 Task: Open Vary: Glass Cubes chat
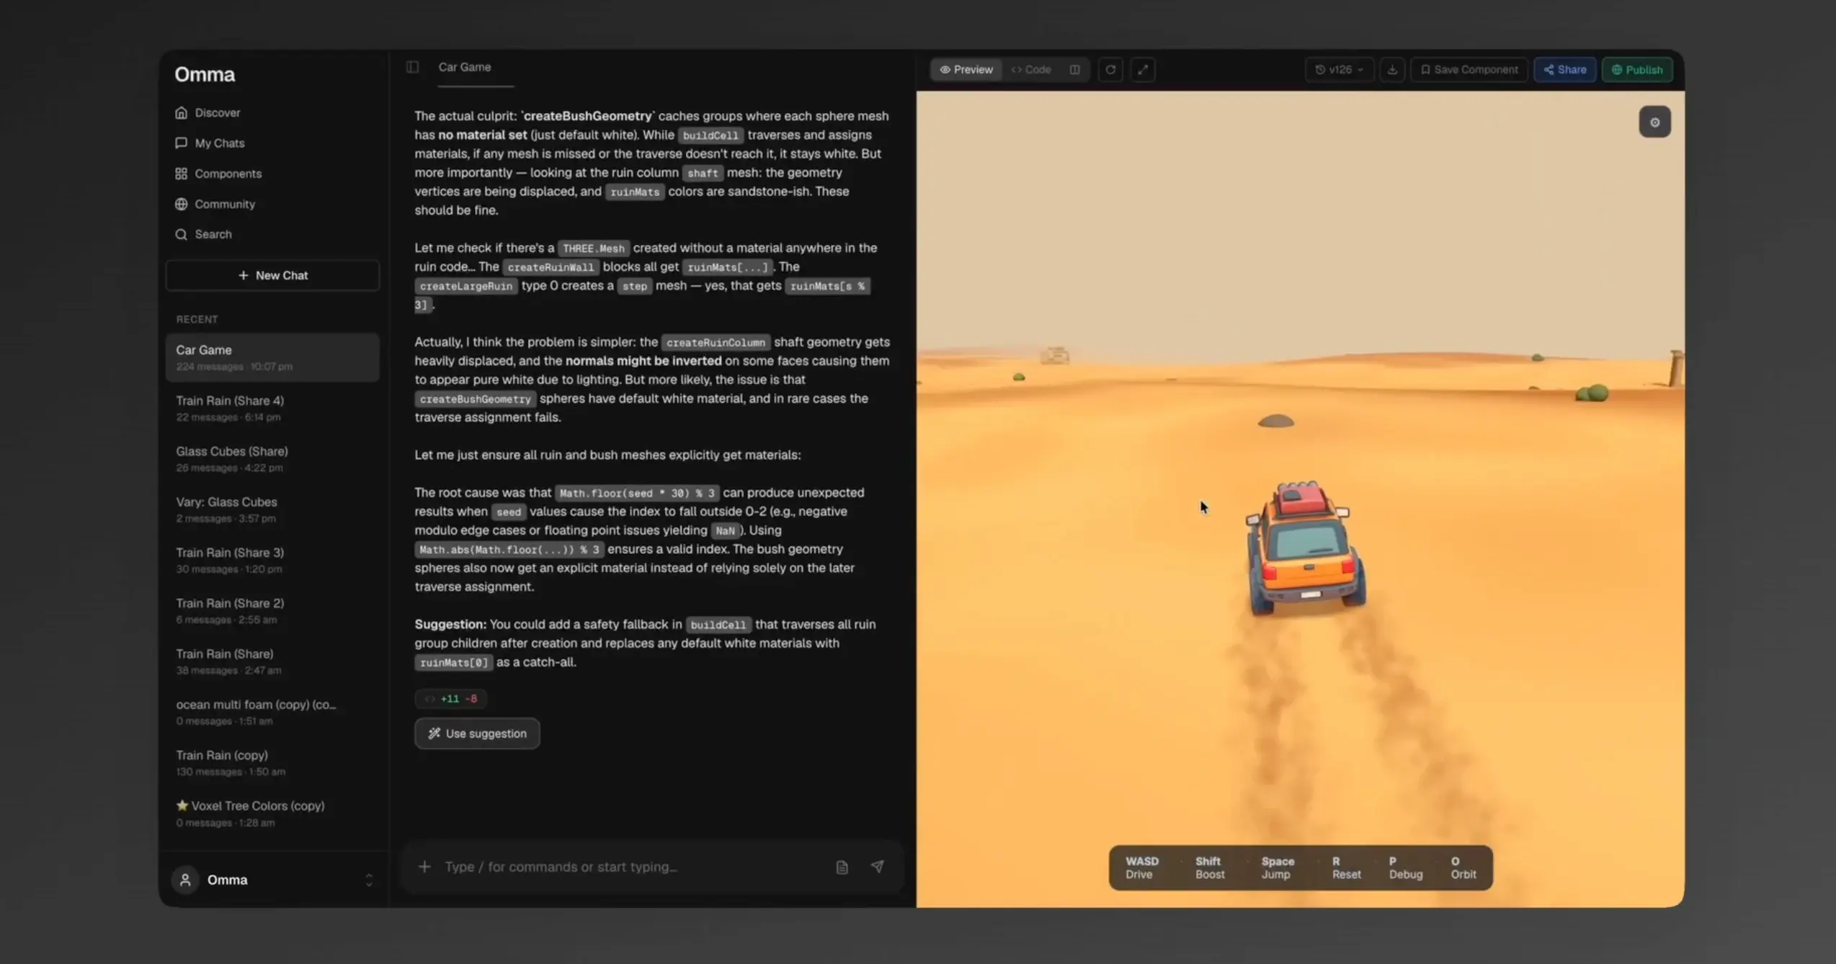click(x=272, y=509)
